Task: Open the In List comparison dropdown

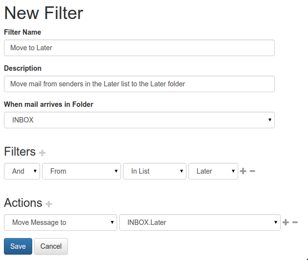Action: coord(155,171)
